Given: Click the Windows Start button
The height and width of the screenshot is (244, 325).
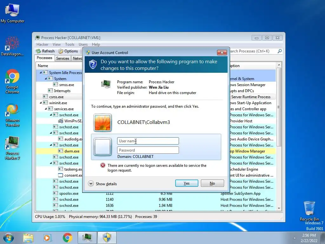Looking at the screenshot, I should [x=9, y=238].
